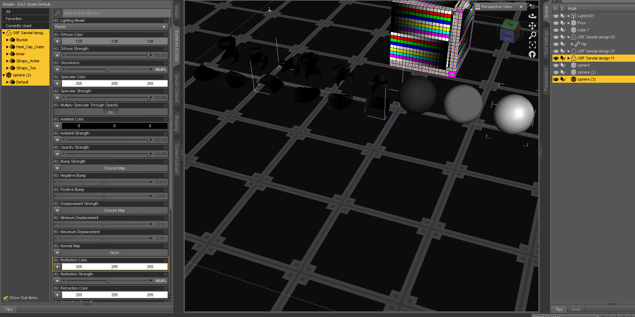Open the Perspective View dropdown
The width and height of the screenshot is (635, 317).
tap(500, 7)
